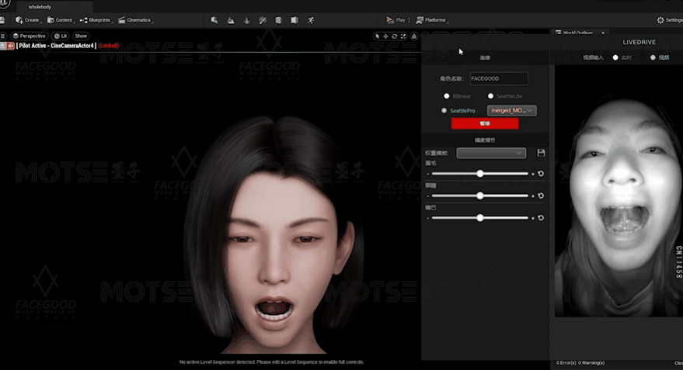Save the current level with the disk icon

click(2, 20)
